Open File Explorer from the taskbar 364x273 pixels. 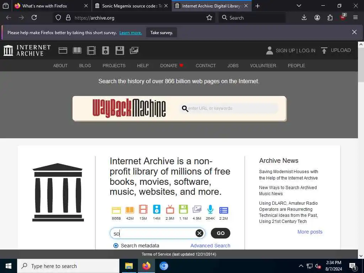pyautogui.click(x=129, y=266)
